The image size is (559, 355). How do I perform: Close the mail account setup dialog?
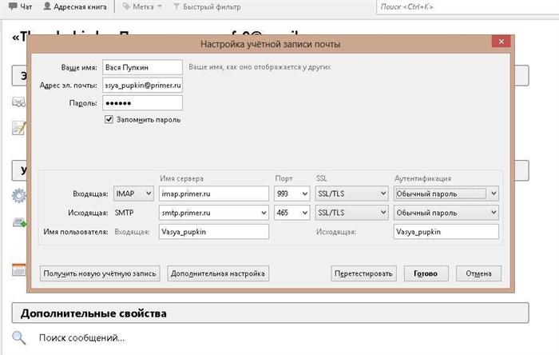point(502,42)
